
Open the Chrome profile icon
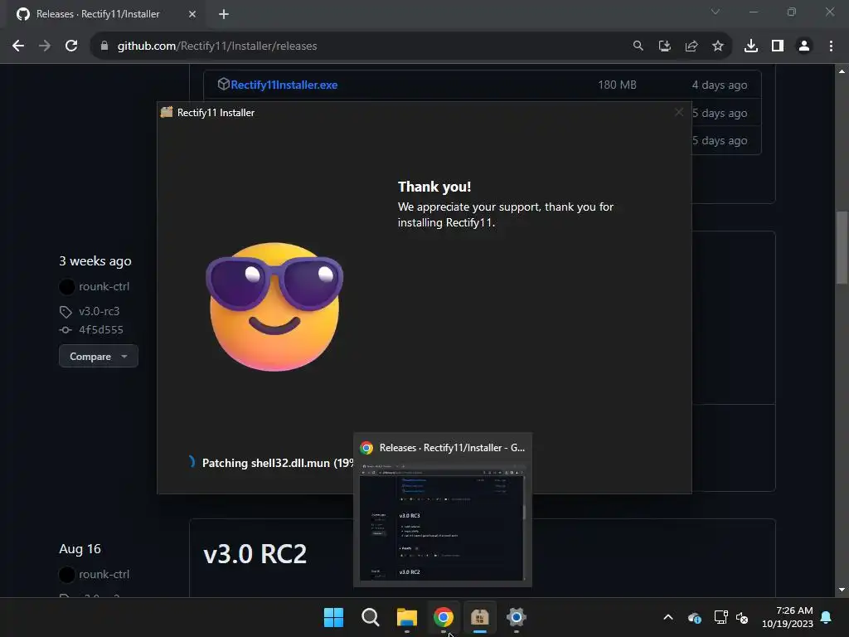point(804,46)
